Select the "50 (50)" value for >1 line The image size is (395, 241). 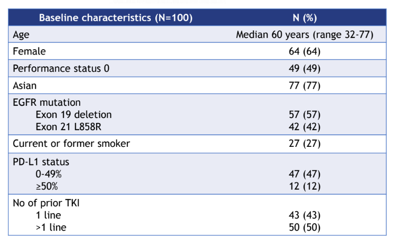tap(305, 227)
